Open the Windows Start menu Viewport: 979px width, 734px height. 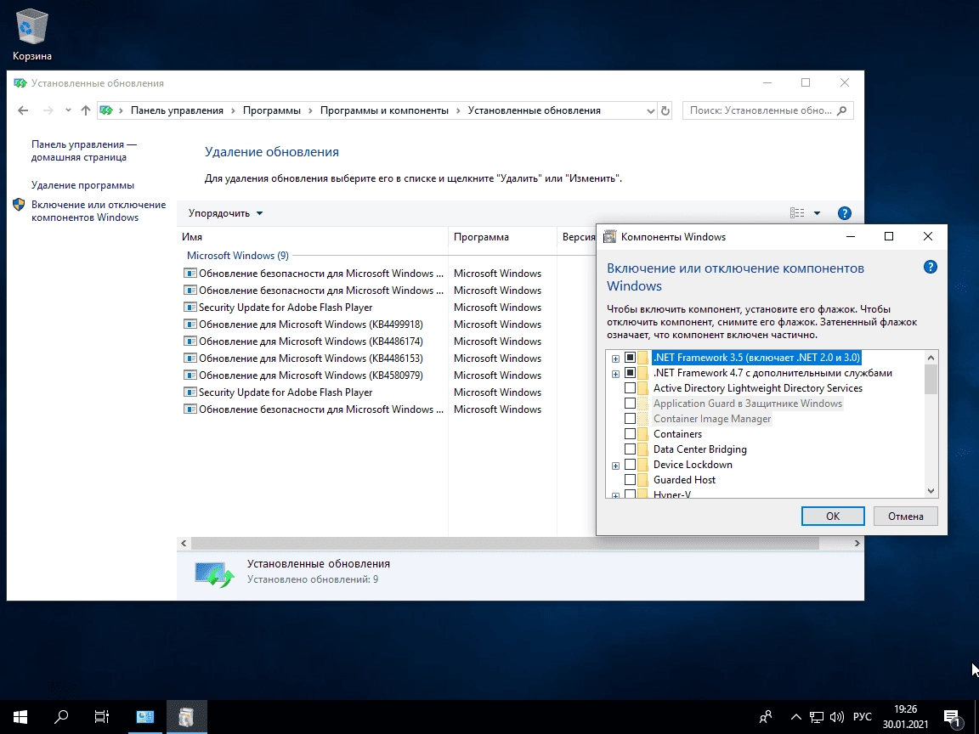click(x=20, y=716)
